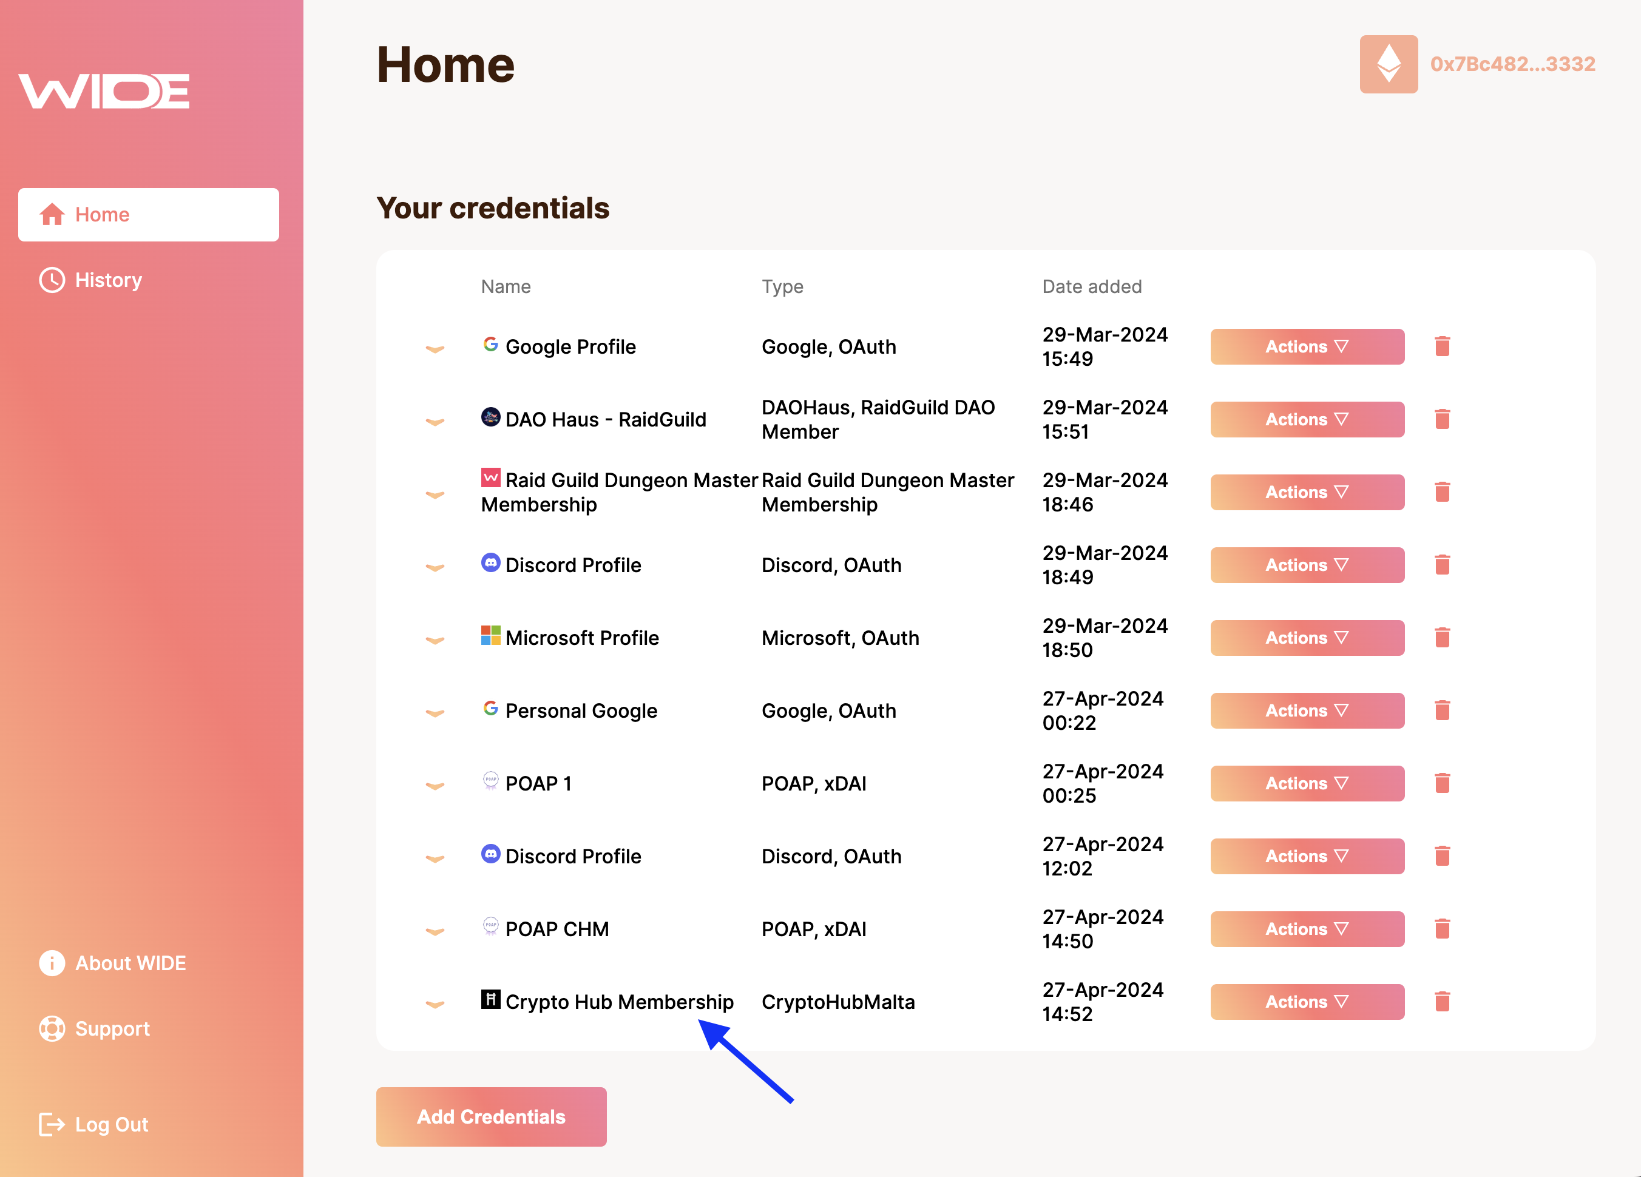This screenshot has width=1641, height=1177.
Task: Open Actions dropdown for Crypto Hub Membership
Action: click(1307, 1002)
